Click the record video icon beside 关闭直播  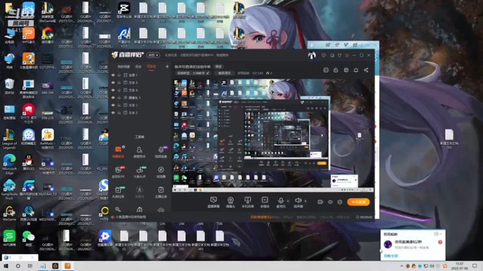321,202
